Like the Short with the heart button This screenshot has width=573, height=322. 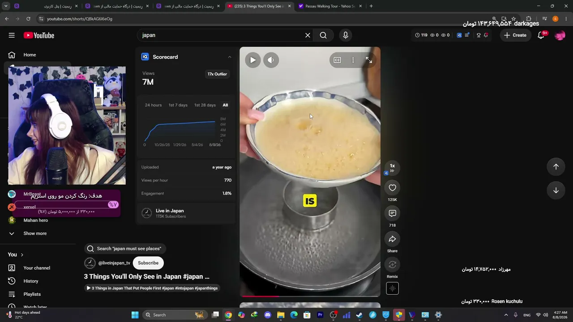tap(392, 188)
